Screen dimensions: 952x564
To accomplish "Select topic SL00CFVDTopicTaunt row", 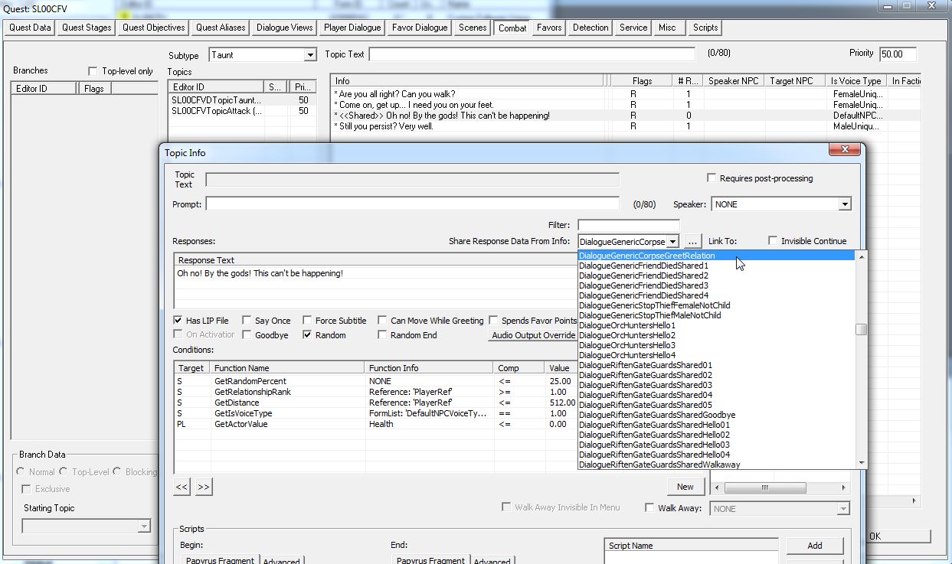I will pos(242,100).
